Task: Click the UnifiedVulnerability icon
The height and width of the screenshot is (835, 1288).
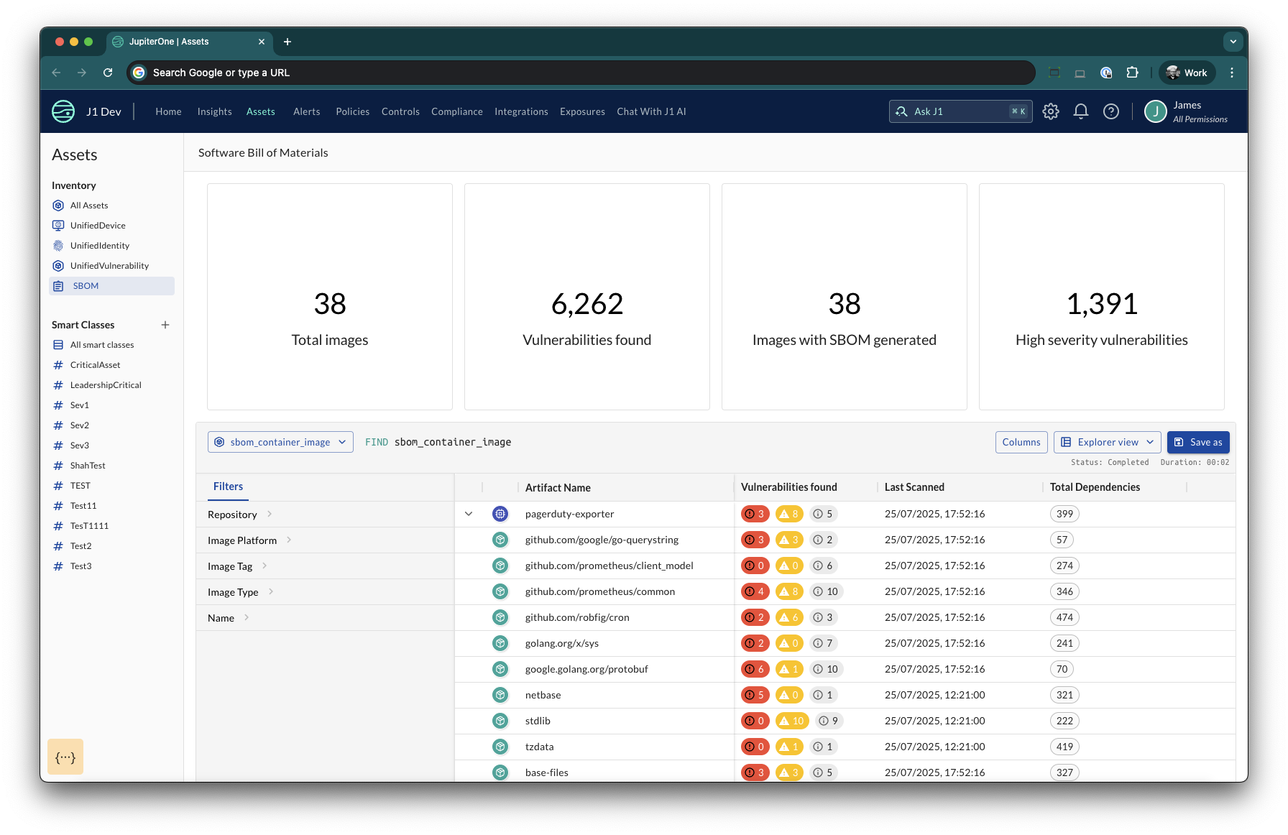Action: click(x=58, y=266)
